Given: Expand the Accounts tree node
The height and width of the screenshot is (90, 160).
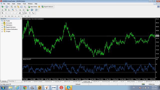Looking at the screenshot, I should click(2, 23).
